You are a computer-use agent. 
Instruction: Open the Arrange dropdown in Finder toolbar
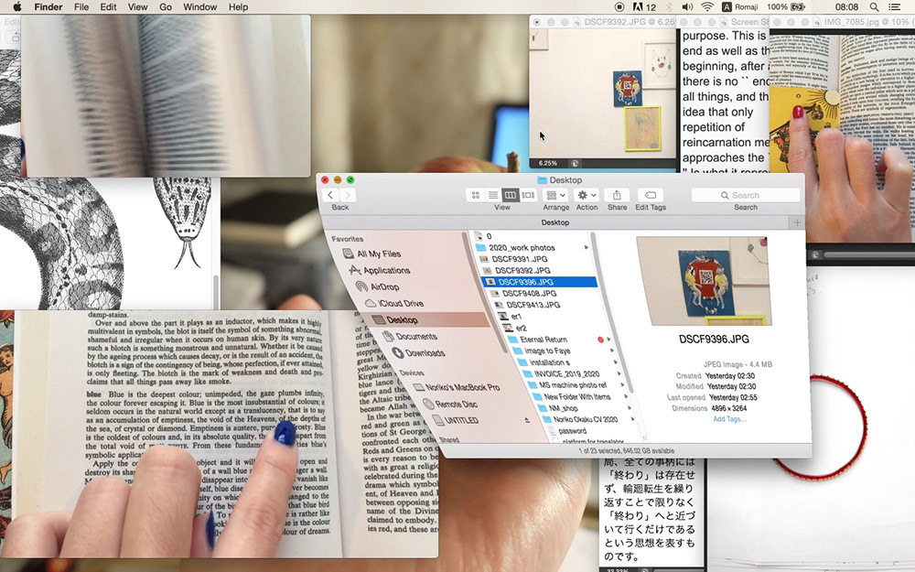point(555,195)
